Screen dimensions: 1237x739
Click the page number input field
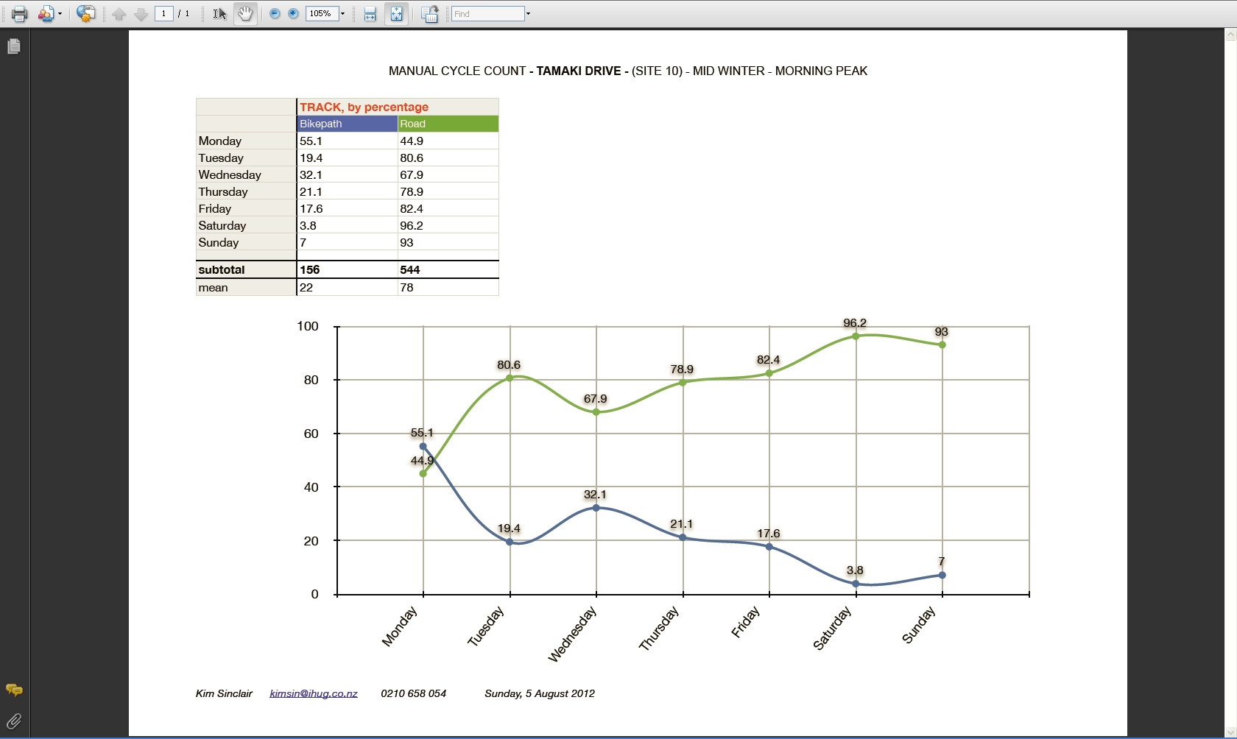pos(163,14)
